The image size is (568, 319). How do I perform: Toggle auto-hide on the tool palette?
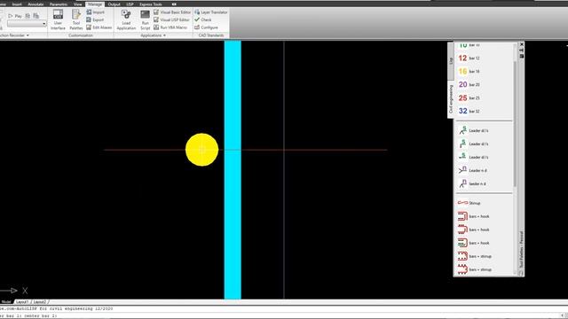point(522,51)
